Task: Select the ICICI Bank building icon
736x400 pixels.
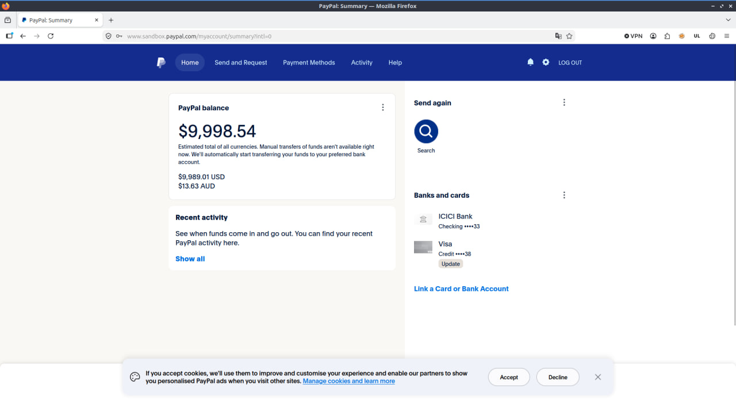Action: point(423,220)
